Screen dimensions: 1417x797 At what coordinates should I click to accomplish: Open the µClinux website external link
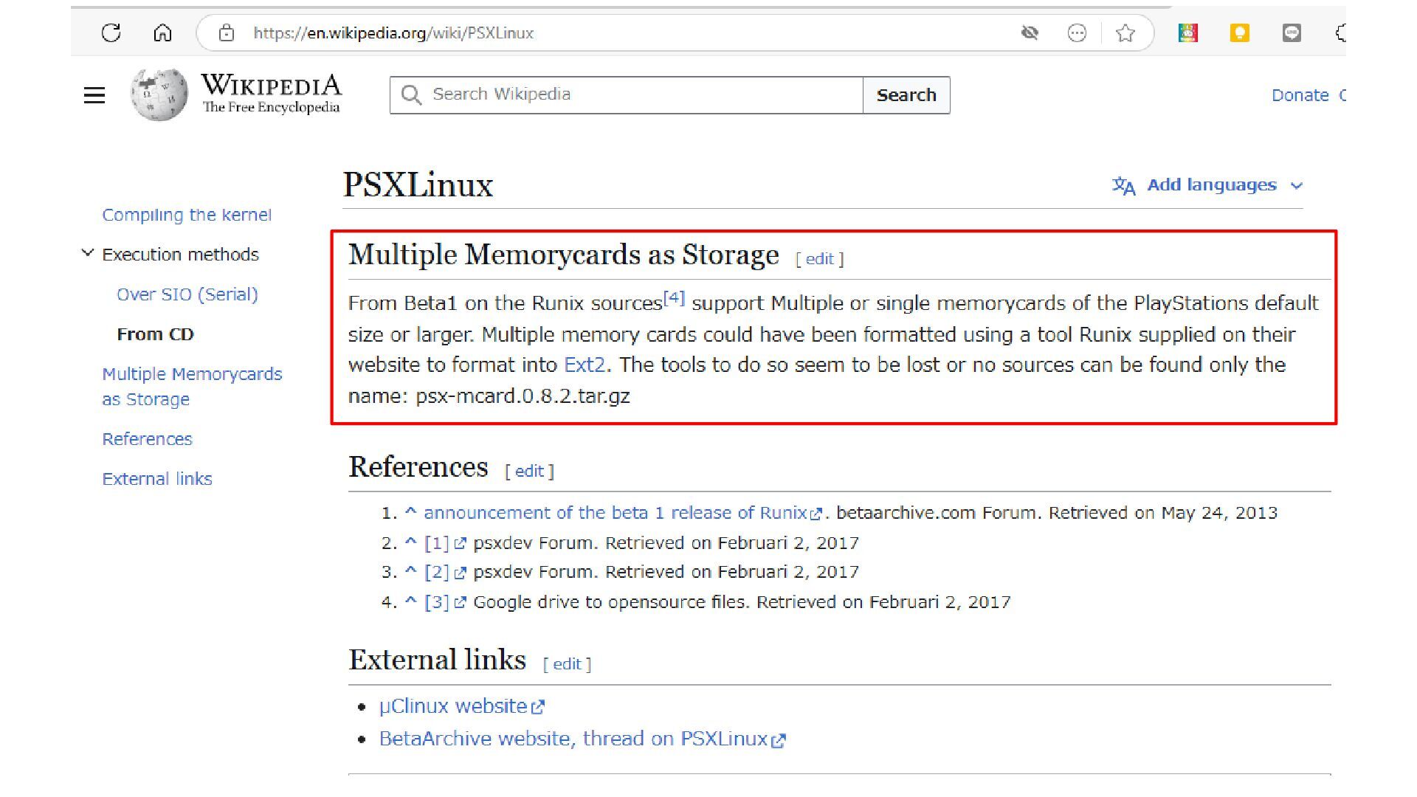453,706
